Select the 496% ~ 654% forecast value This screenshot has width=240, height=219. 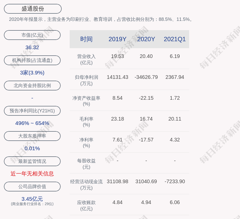point(32,123)
